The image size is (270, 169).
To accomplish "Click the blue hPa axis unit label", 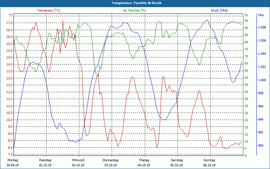I will pos(261,15).
